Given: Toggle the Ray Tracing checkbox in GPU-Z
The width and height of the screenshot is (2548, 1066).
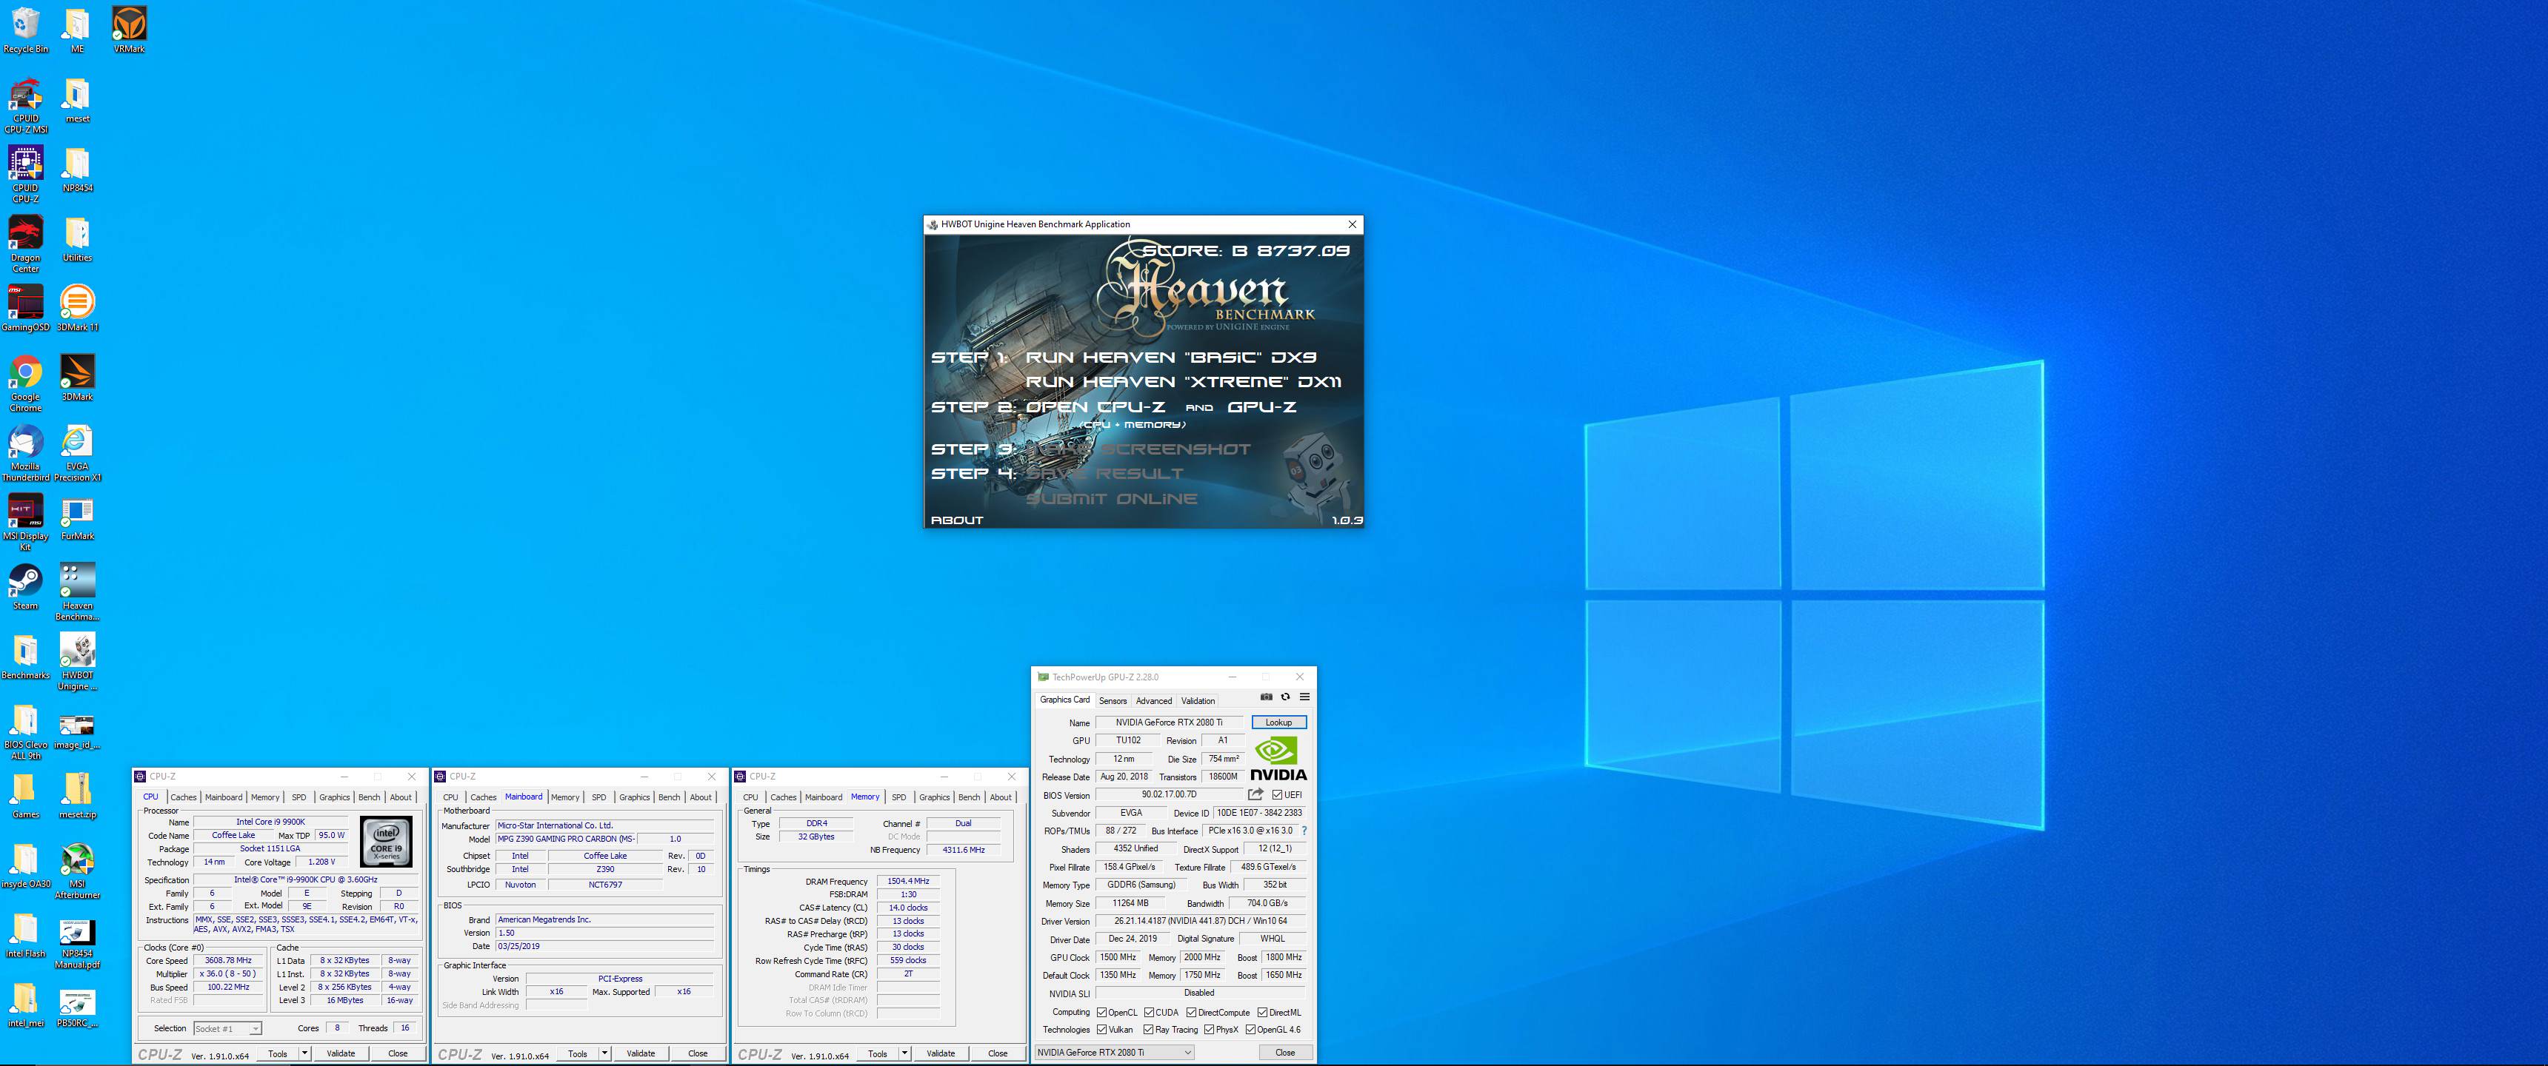Looking at the screenshot, I should tap(1148, 1030).
